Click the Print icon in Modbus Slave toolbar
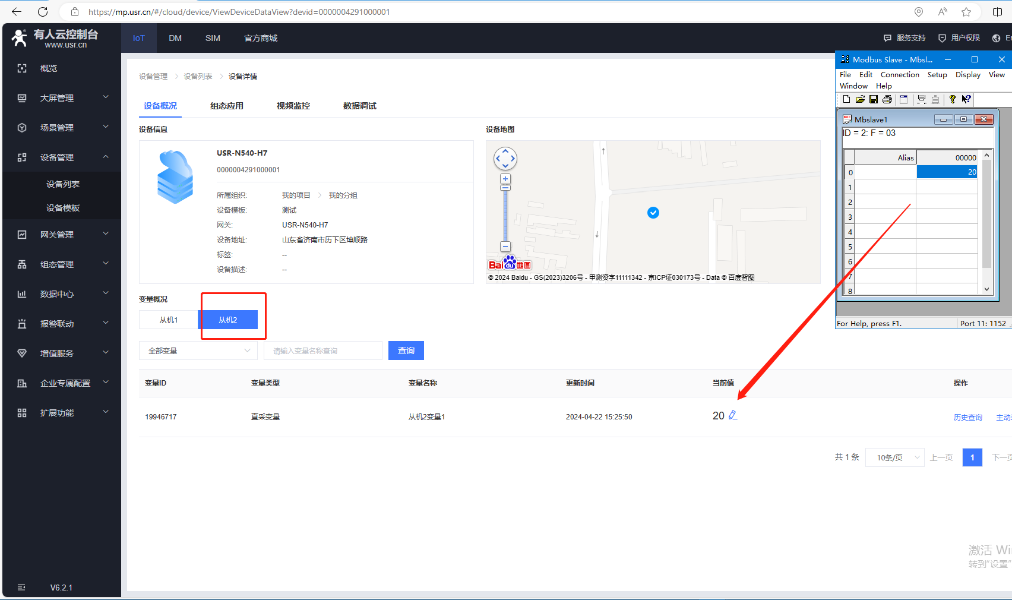The image size is (1012, 600). [887, 99]
